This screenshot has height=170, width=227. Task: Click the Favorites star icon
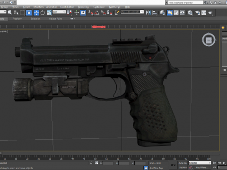tap(220, 2)
